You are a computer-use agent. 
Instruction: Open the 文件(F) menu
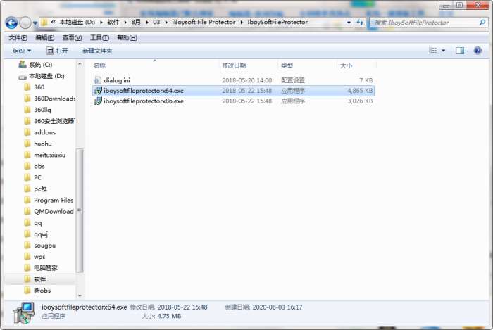pyautogui.click(x=18, y=38)
